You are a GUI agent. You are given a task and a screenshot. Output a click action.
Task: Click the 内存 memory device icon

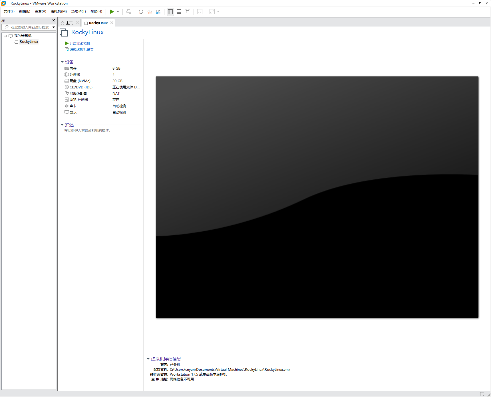coord(67,68)
